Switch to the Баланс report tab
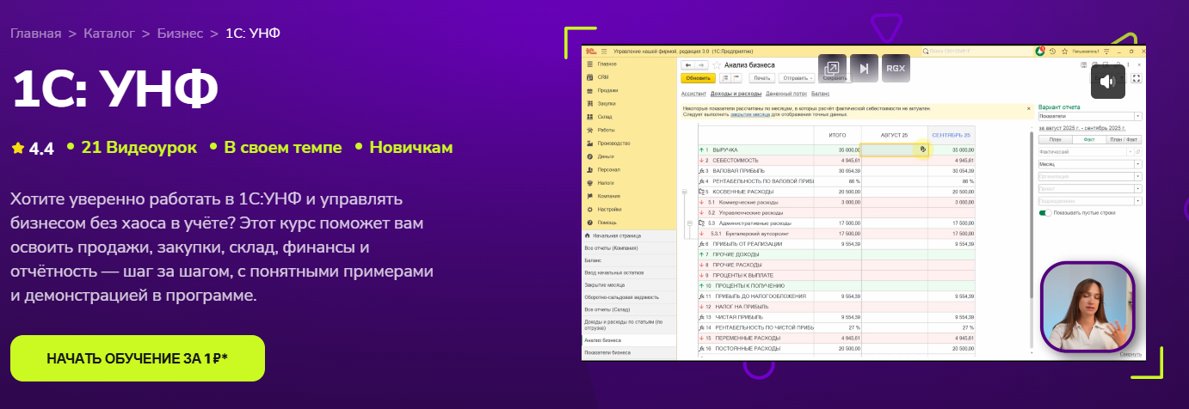Viewport: 1189px width, 409px height. coord(820,93)
